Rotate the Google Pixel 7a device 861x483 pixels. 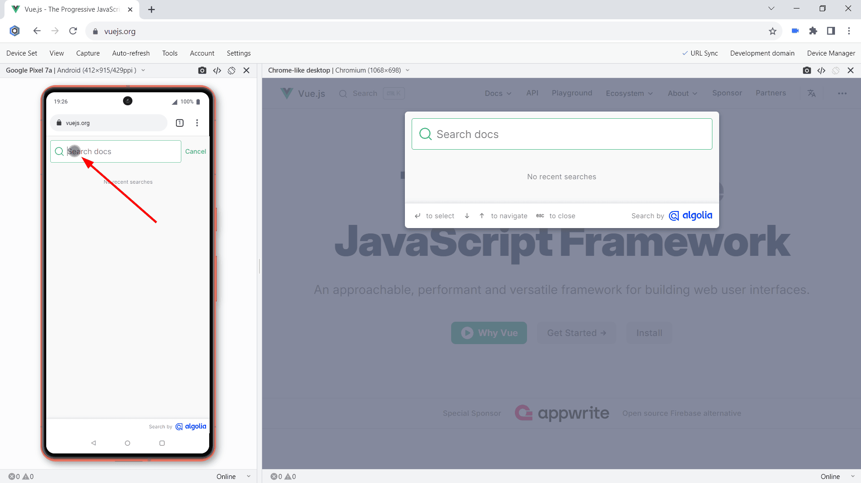pyautogui.click(x=232, y=70)
